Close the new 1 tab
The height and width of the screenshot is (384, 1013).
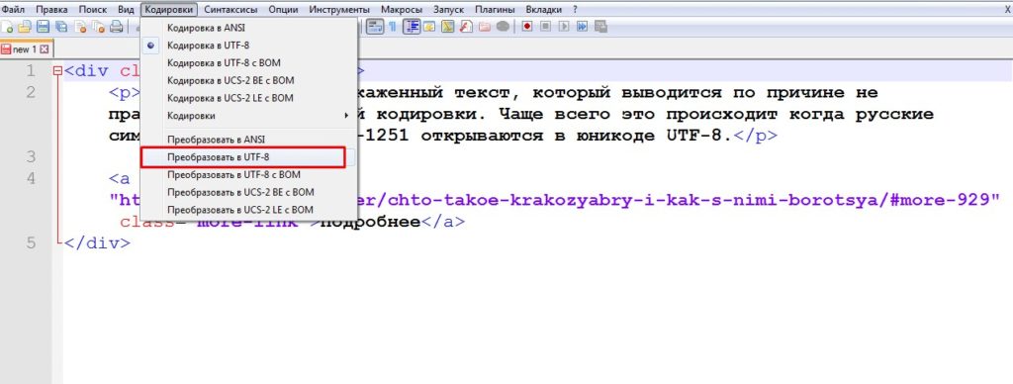point(44,49)
